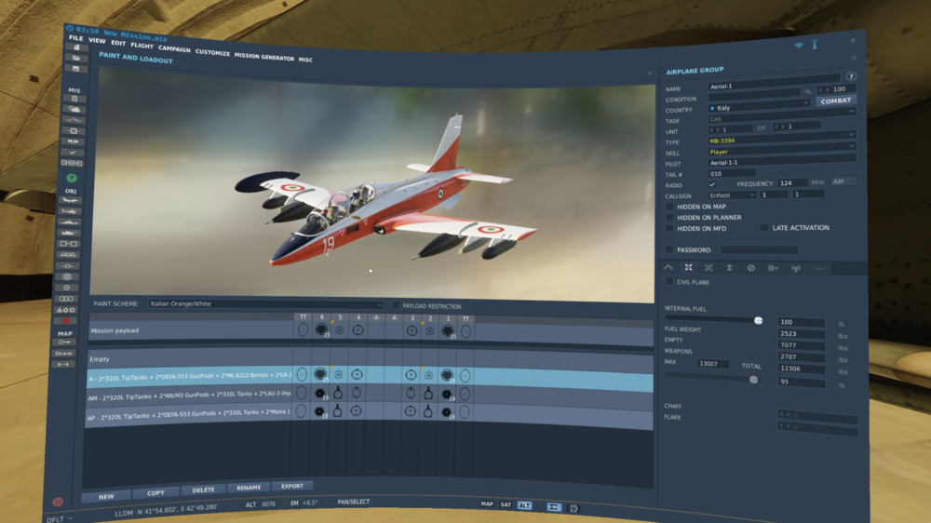Click the distance ruler icon under MAP
The image size is (931, 523).
tap(63, 365)
